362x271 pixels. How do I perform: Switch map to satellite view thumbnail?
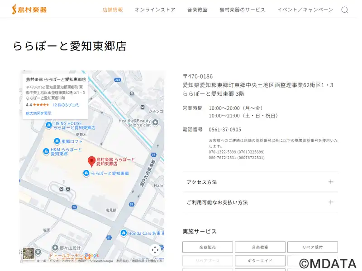click(x=29, y=253)
